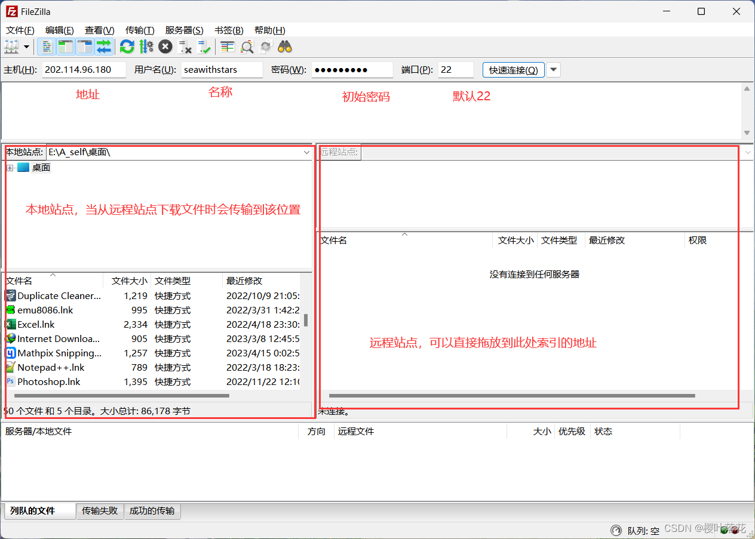Image resolution: width=755 pixels, height=539 pixels.
Task: Open the Site Manager icon
Action: coord(11,47)
